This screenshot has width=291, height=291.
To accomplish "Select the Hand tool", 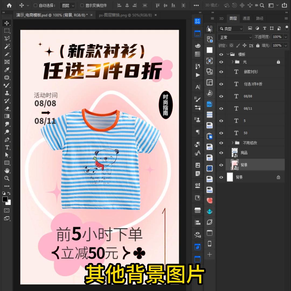I will (7, 170).
